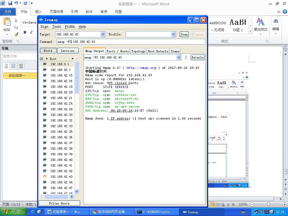Image resolution: width=288 pixels, height=216 pixels.
Task: Open the Customize Quick Access Toolbar dropdown
Action: (31, 3)
